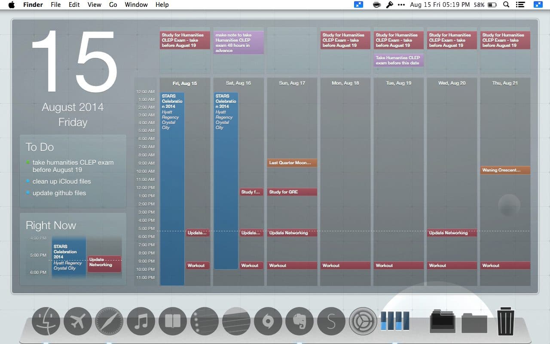Click the coffee cup menu bar icon

point(377,5)
